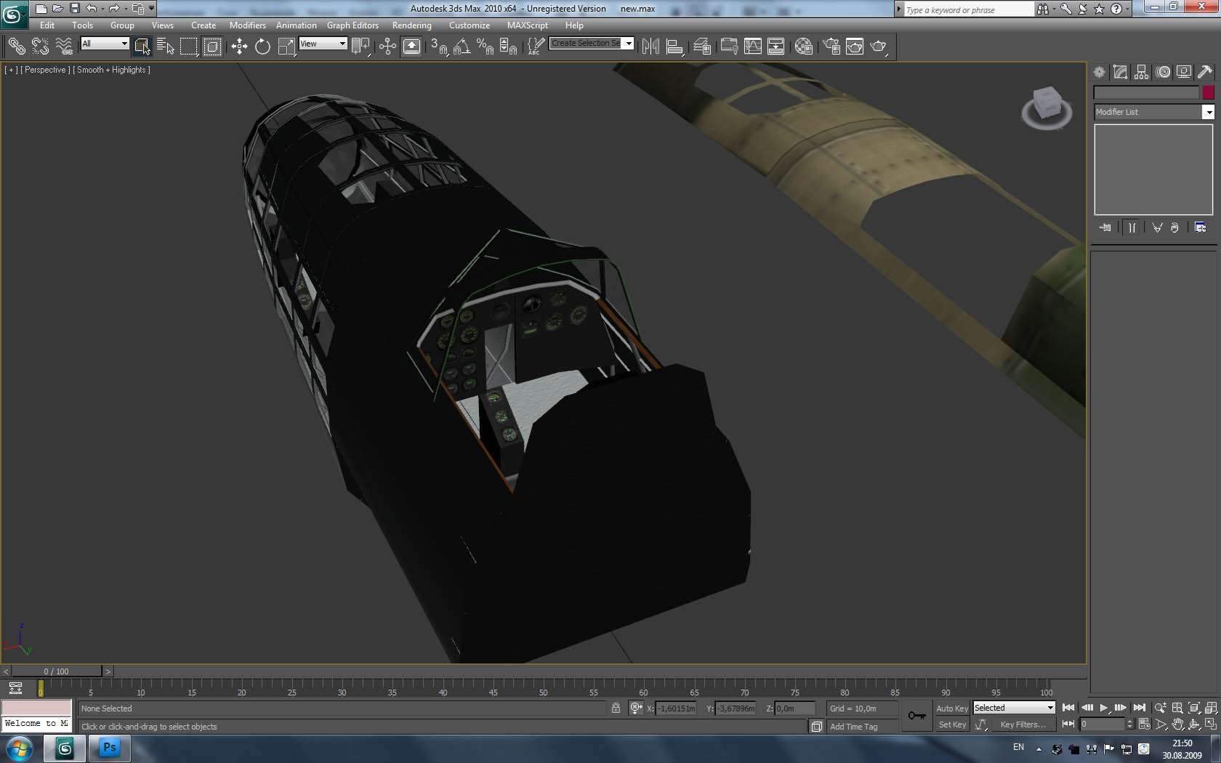Toggle the Selection Lock padlock
The image size is (1221, 763).
616,708
